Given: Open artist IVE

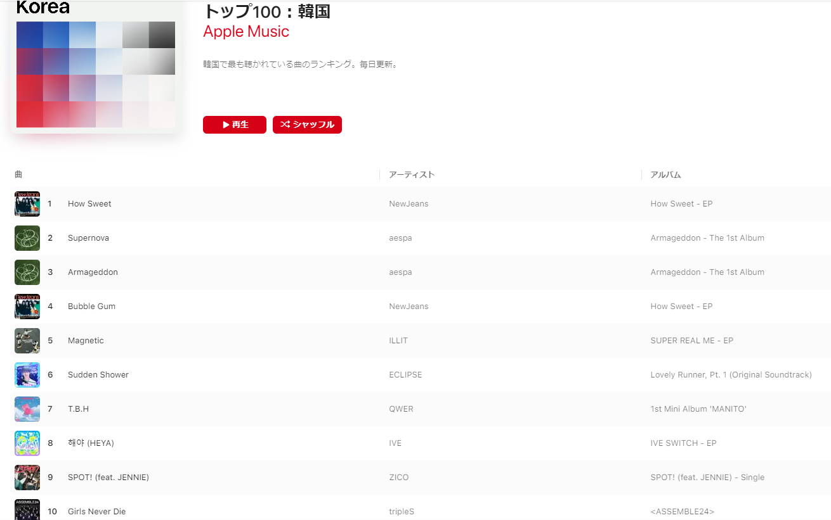Looking at the screenshot, I should pos(395,443).
